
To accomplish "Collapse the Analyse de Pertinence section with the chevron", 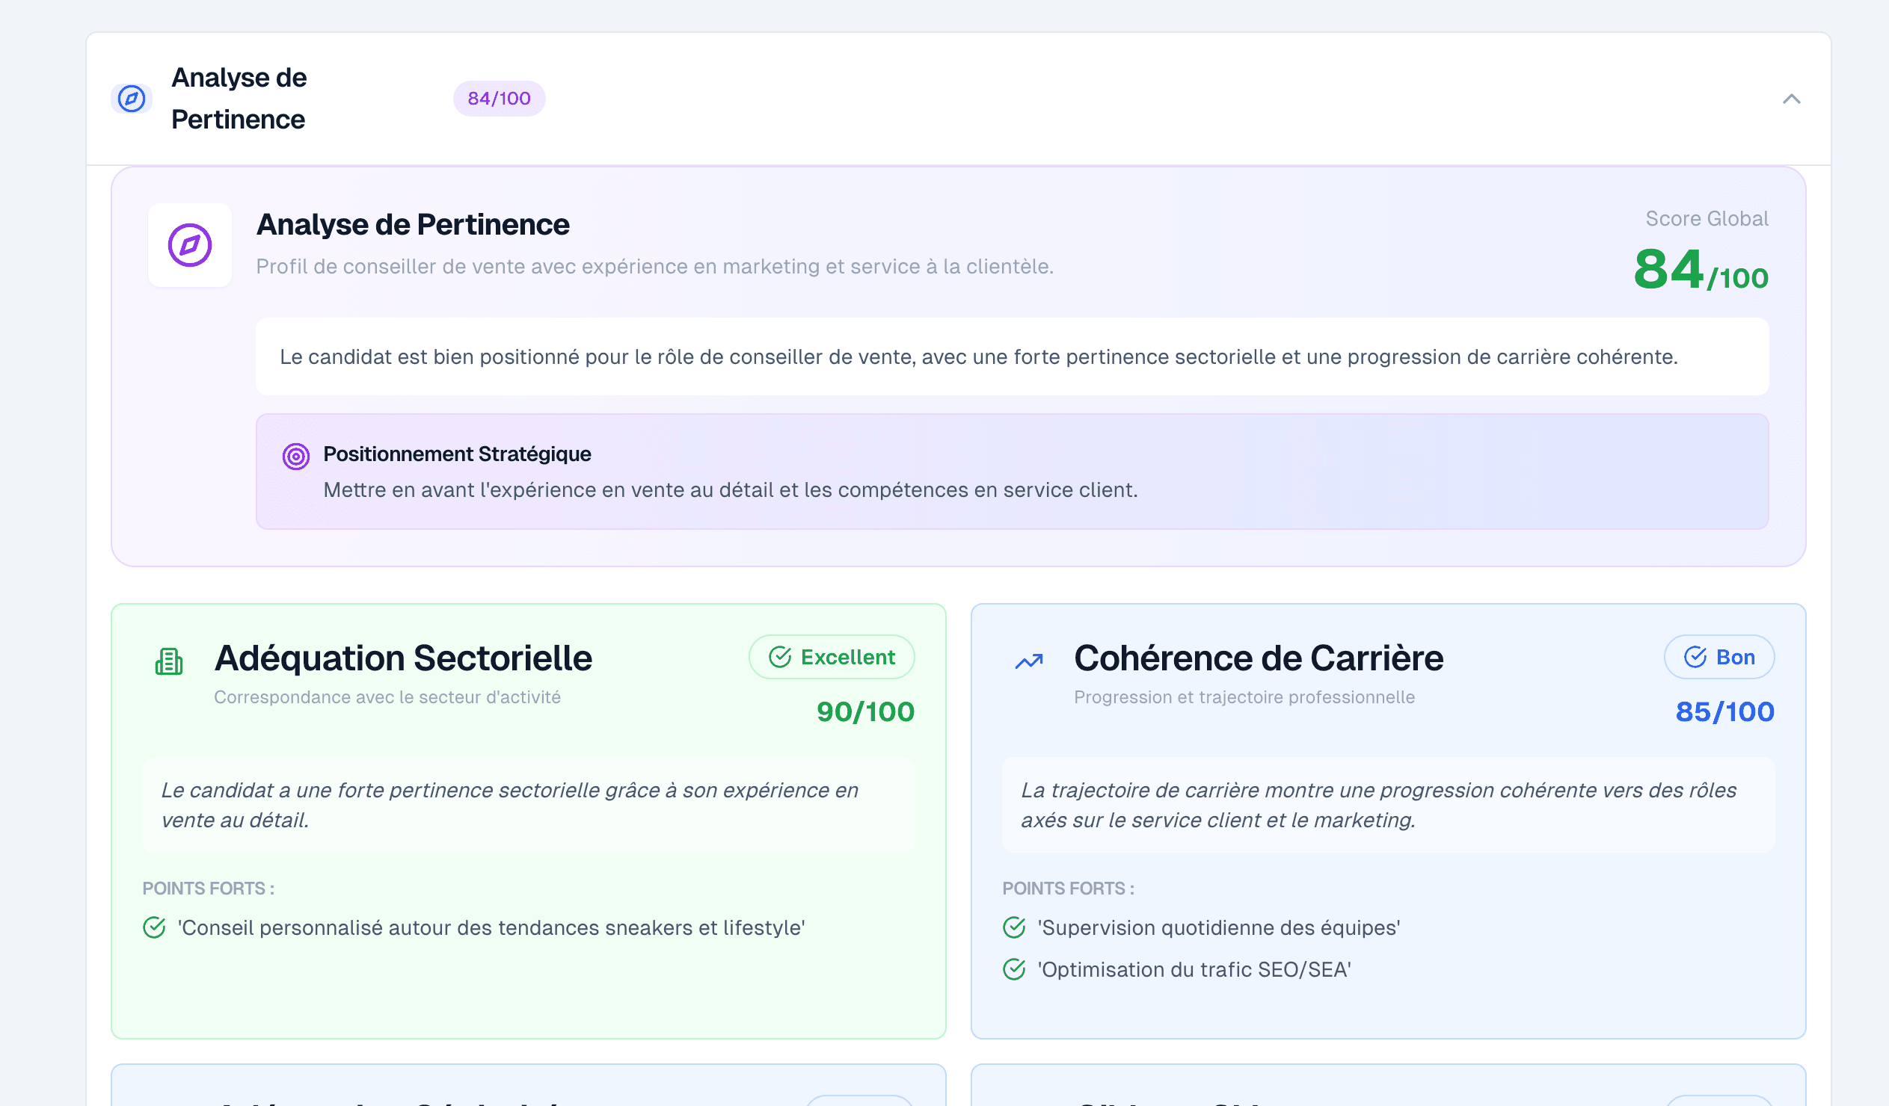I will click(1793, 98).
